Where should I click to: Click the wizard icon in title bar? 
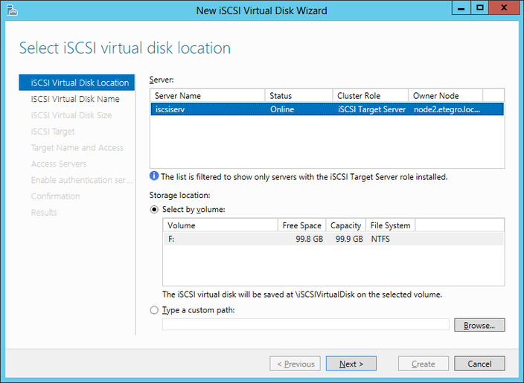10,10
